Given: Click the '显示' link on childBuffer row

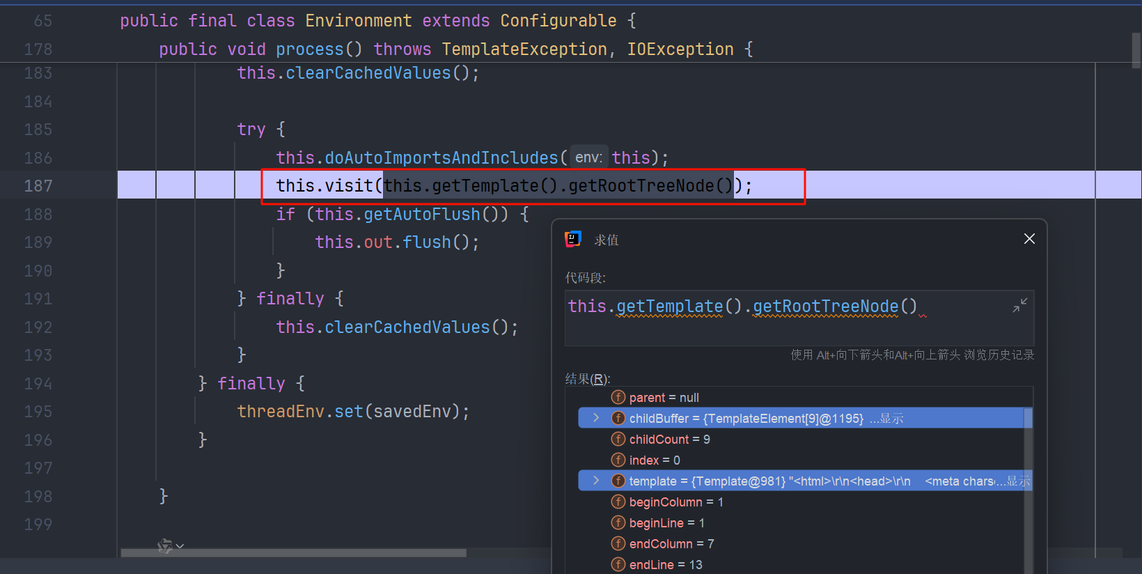Looking at the screenshot, I should coord(891,419).
